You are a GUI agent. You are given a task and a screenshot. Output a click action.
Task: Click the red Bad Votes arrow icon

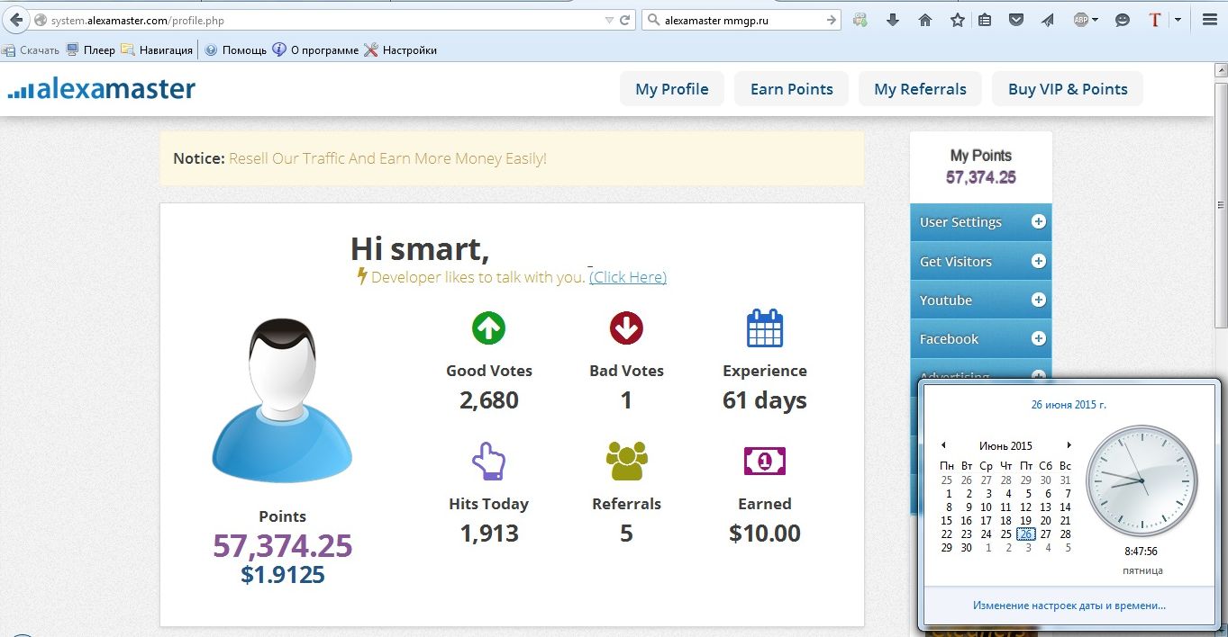626,328
